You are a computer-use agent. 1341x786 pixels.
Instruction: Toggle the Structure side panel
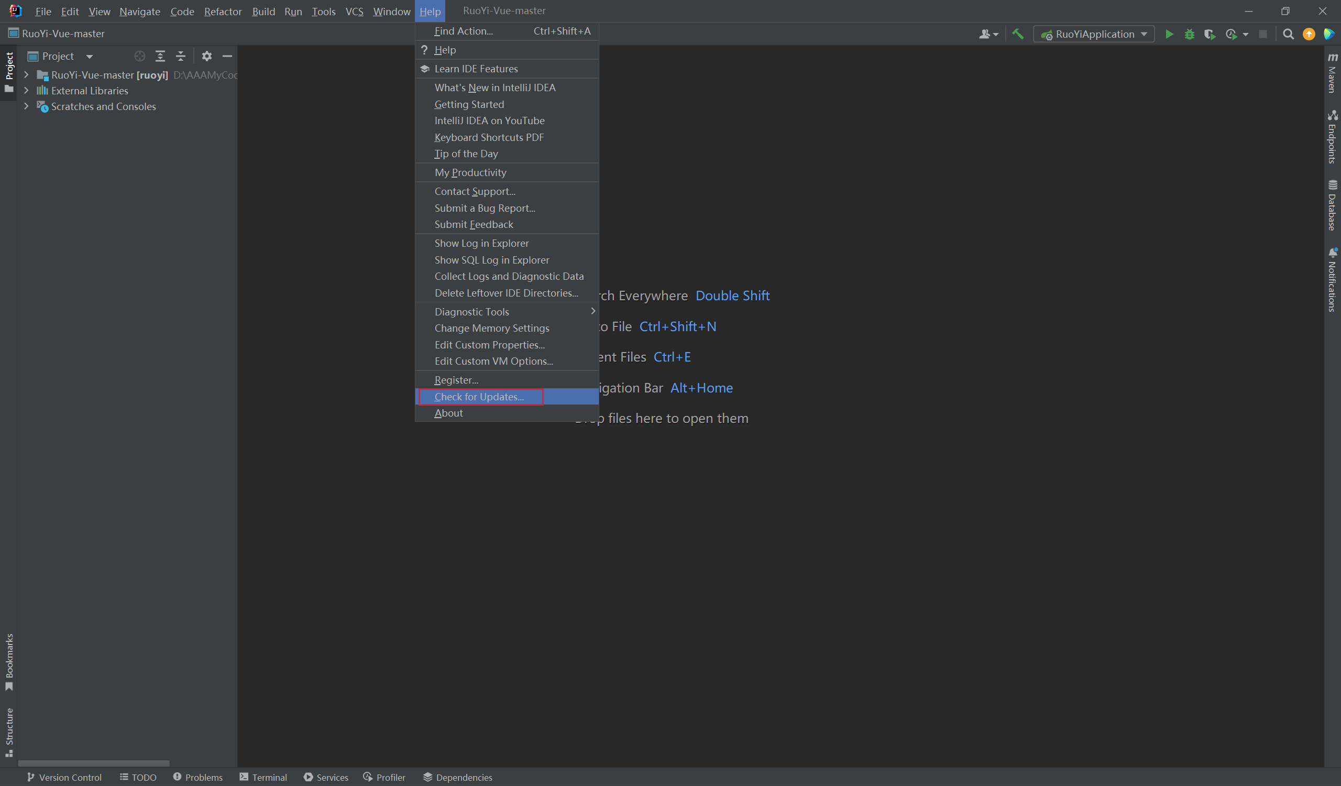9,730
